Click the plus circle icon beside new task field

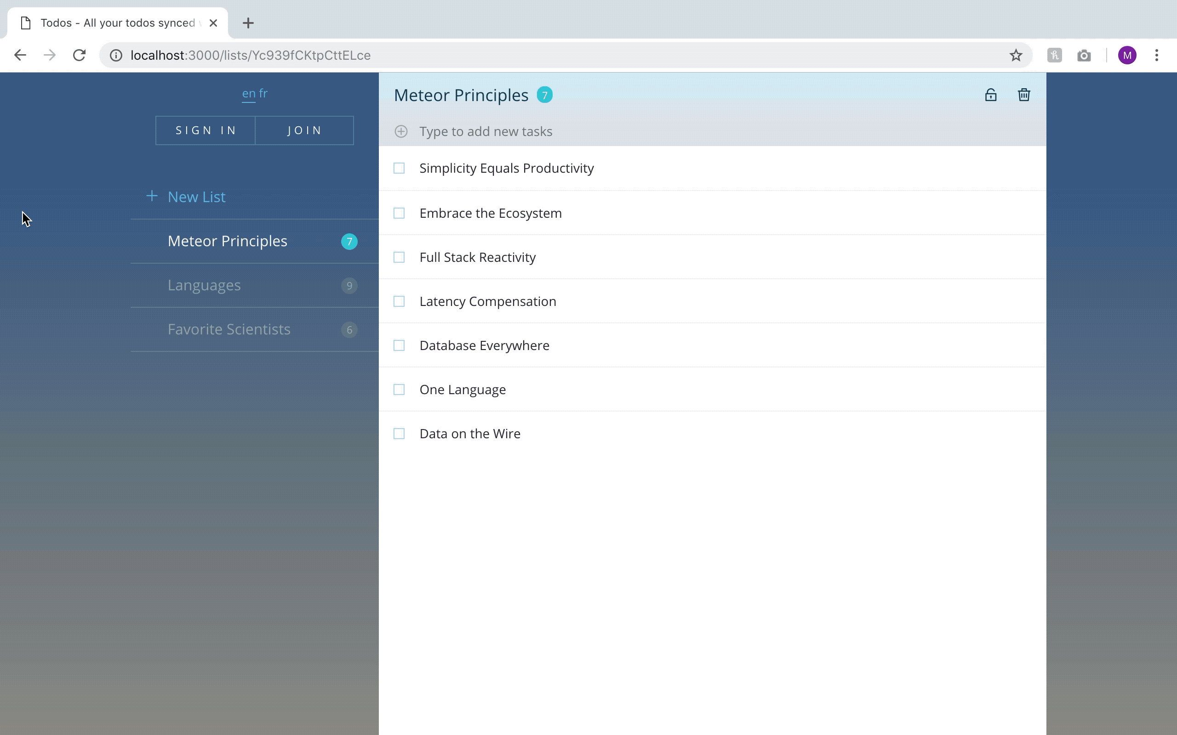click(401, 131)
